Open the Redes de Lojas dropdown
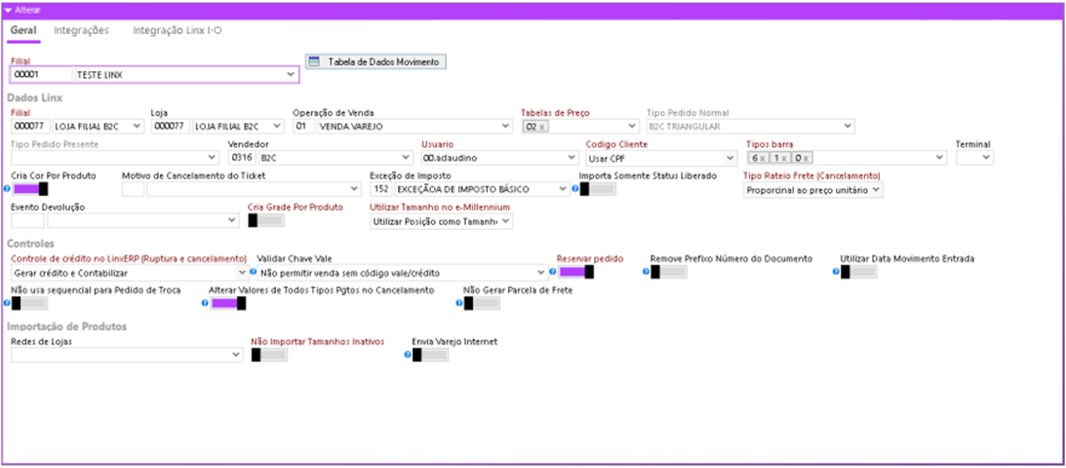The image size is (1066, 468). click(236, 355)
